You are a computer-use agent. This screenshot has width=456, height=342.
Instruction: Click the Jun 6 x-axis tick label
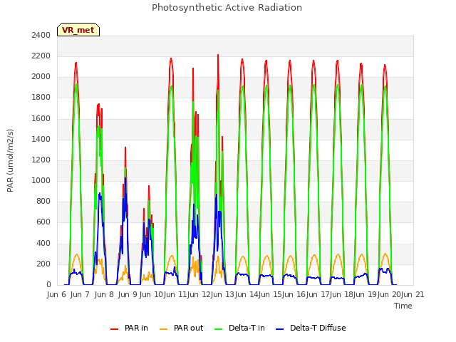tap(56, 294)
